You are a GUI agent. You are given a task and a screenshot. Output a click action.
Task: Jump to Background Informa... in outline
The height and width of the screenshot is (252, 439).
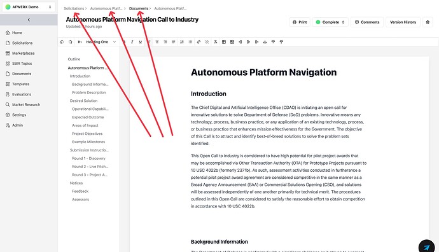click(90, 84)
